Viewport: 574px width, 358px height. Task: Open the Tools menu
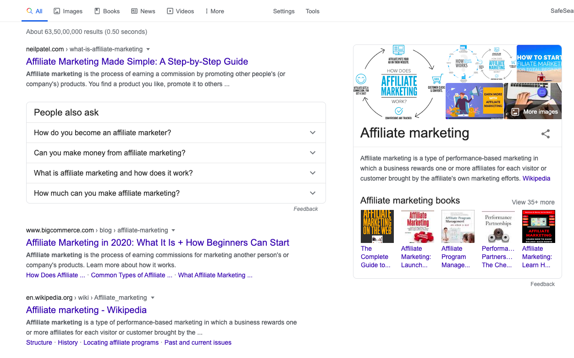pyautogui.click(x=312, y=11)
